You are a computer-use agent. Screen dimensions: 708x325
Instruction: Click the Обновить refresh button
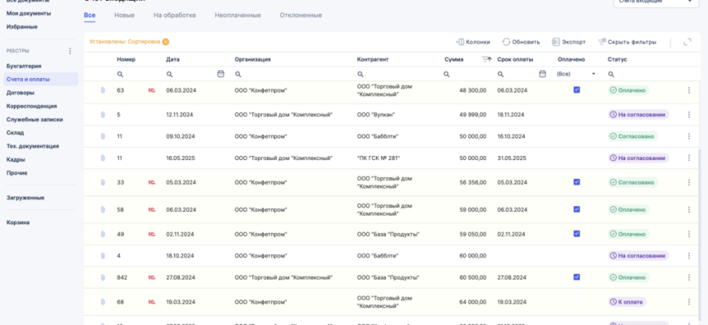click(x=521, y=41)
